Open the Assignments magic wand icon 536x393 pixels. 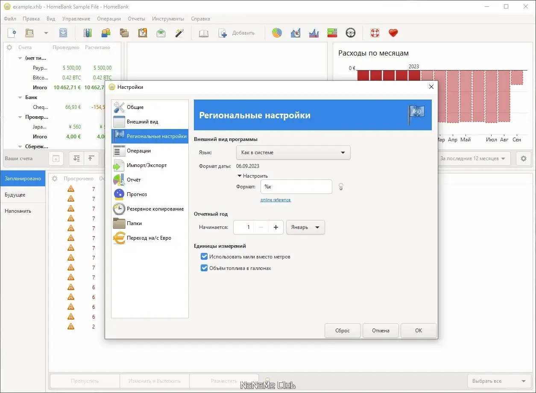(179, 33)
